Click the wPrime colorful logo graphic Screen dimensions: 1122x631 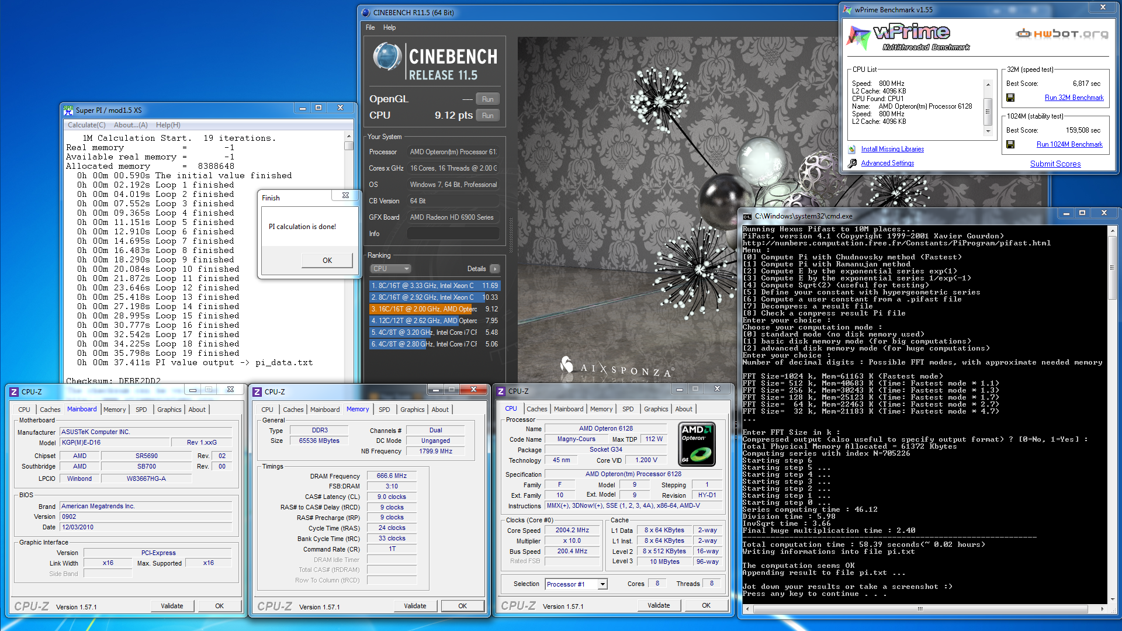click(858, 37)
